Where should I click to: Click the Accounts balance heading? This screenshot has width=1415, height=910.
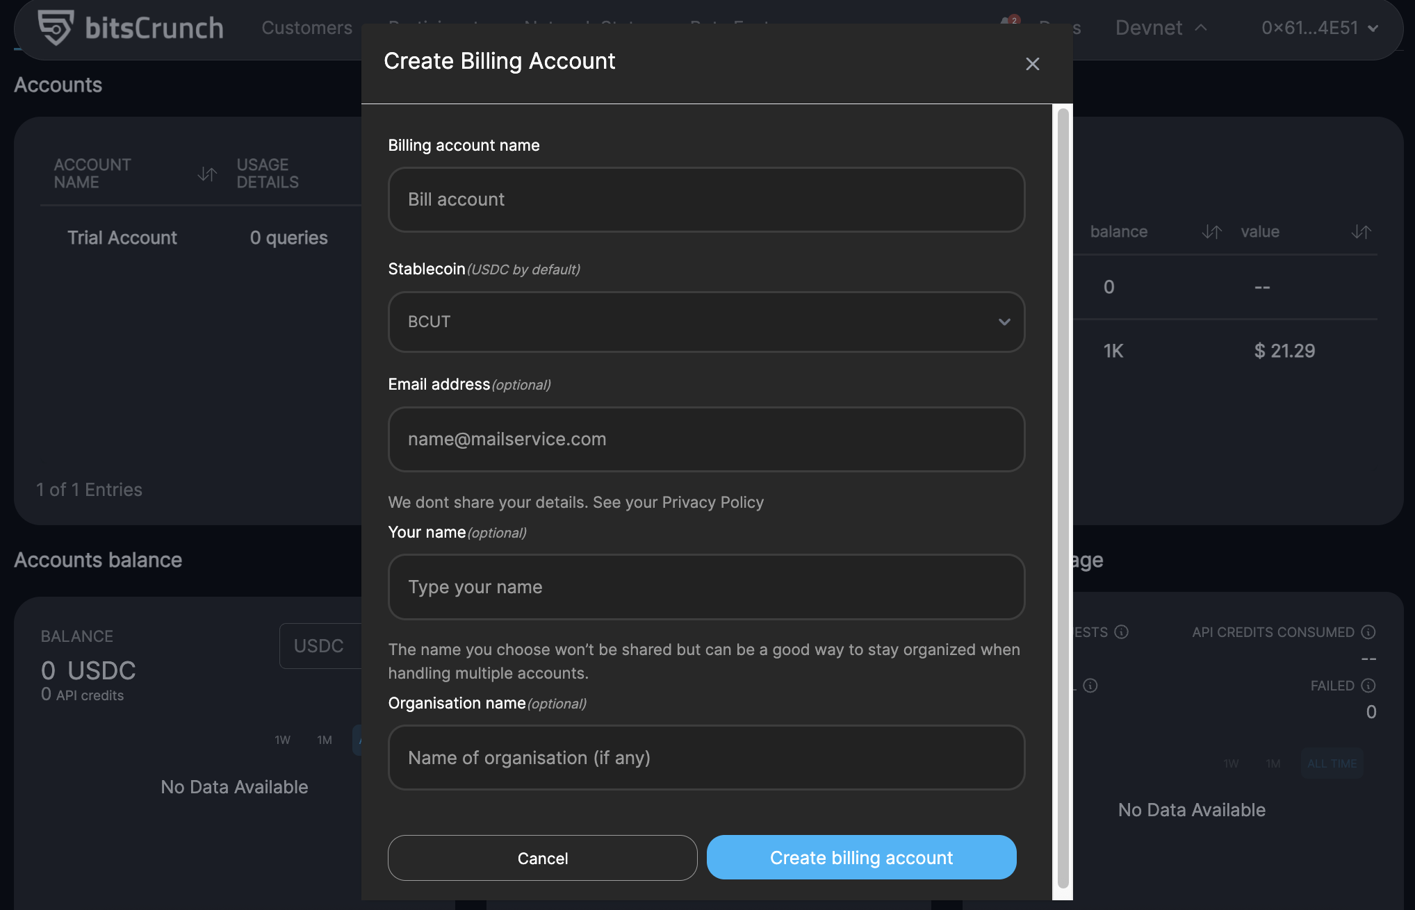pos(98,560)
